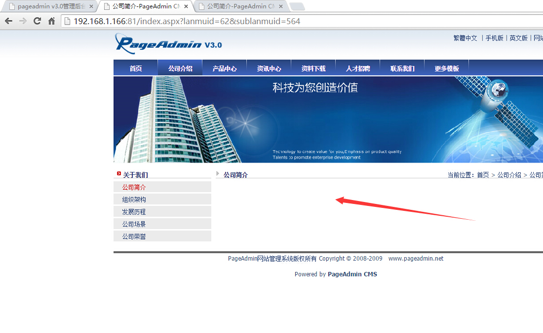Click the browser back arrow button

coord(8,21)
